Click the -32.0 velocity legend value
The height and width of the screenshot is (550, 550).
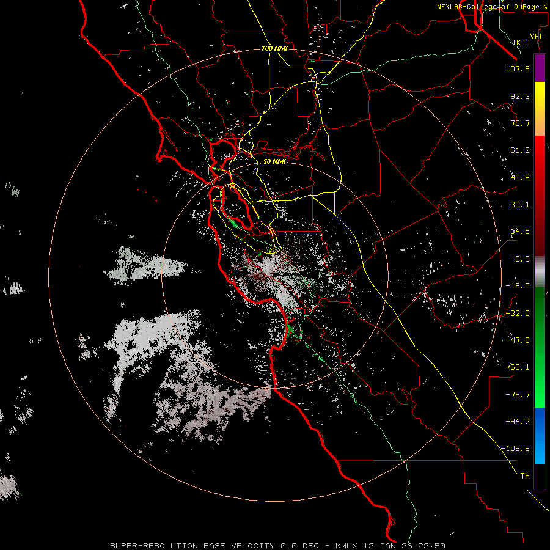tap(518, 313)
